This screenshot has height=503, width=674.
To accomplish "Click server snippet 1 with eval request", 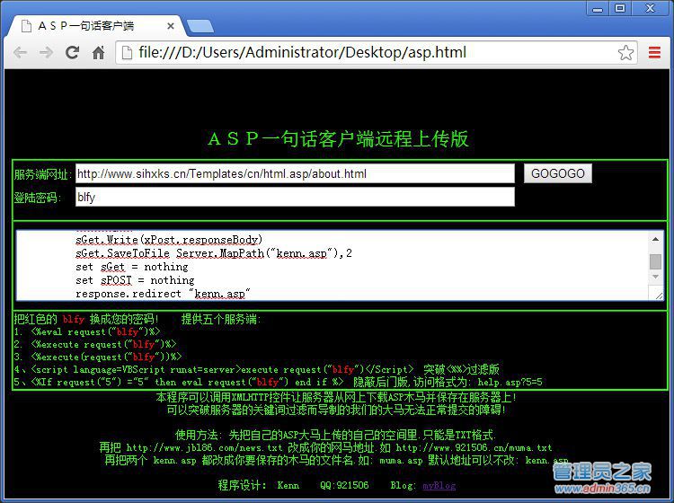I will tap(87, 331).
